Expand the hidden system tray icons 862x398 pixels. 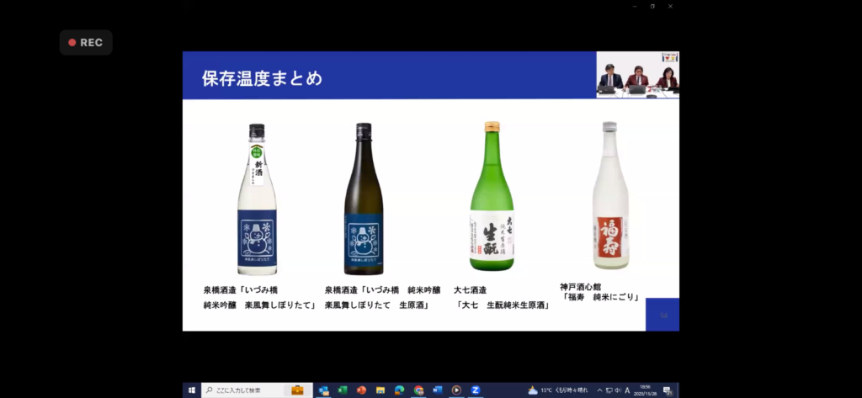pos(599,390)
